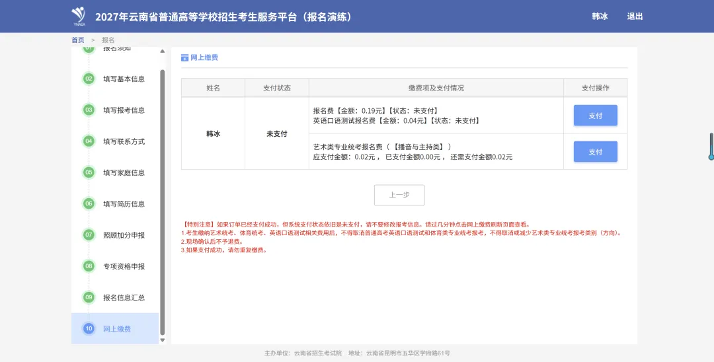Click the 上一步 button
The width and height of the screenshot is (714, 362).
coord(399,195)
